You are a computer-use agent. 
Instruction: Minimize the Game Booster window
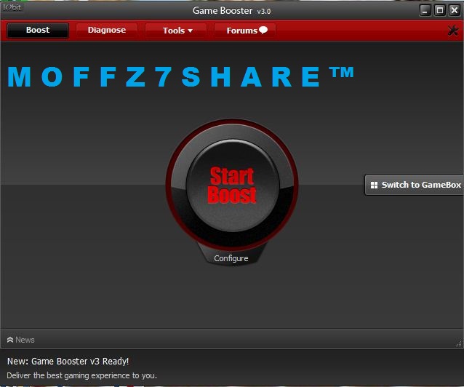[425, 11]
